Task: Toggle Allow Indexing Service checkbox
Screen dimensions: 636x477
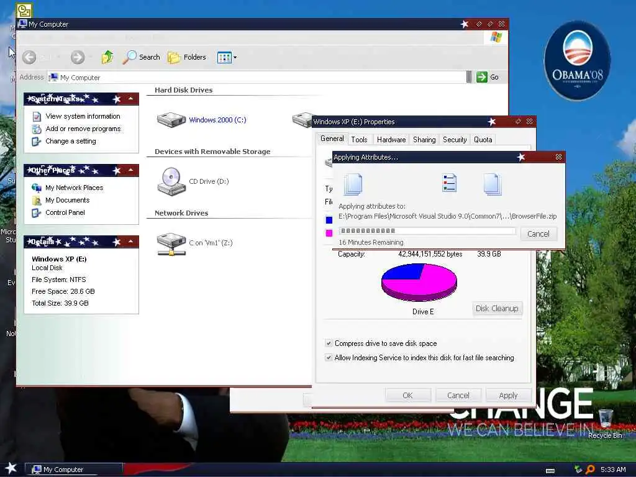Action: 329,358
